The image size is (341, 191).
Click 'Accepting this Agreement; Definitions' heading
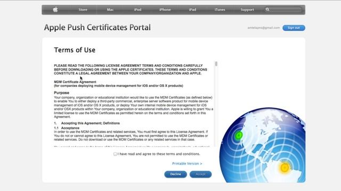(90, 123)
